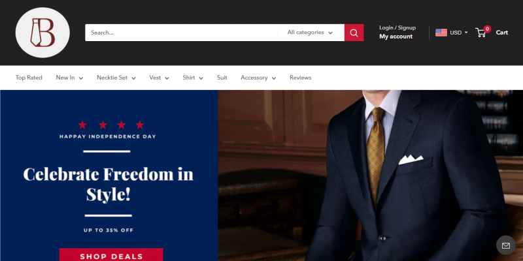
Task: Go to the Suit category
Action: (x=222, y=78)
